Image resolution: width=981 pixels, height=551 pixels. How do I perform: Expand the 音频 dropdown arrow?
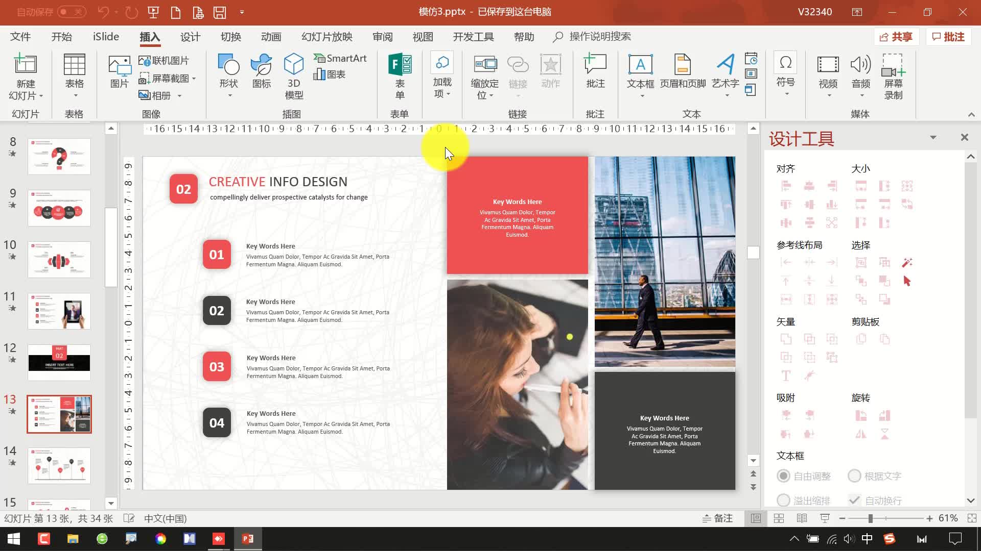click(861, 96)
